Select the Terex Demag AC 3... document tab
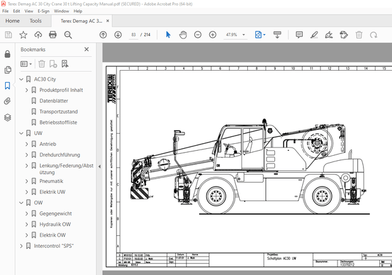Image resolution: width=392 pixels, height=275 pixels. click(x=82, y=21)
